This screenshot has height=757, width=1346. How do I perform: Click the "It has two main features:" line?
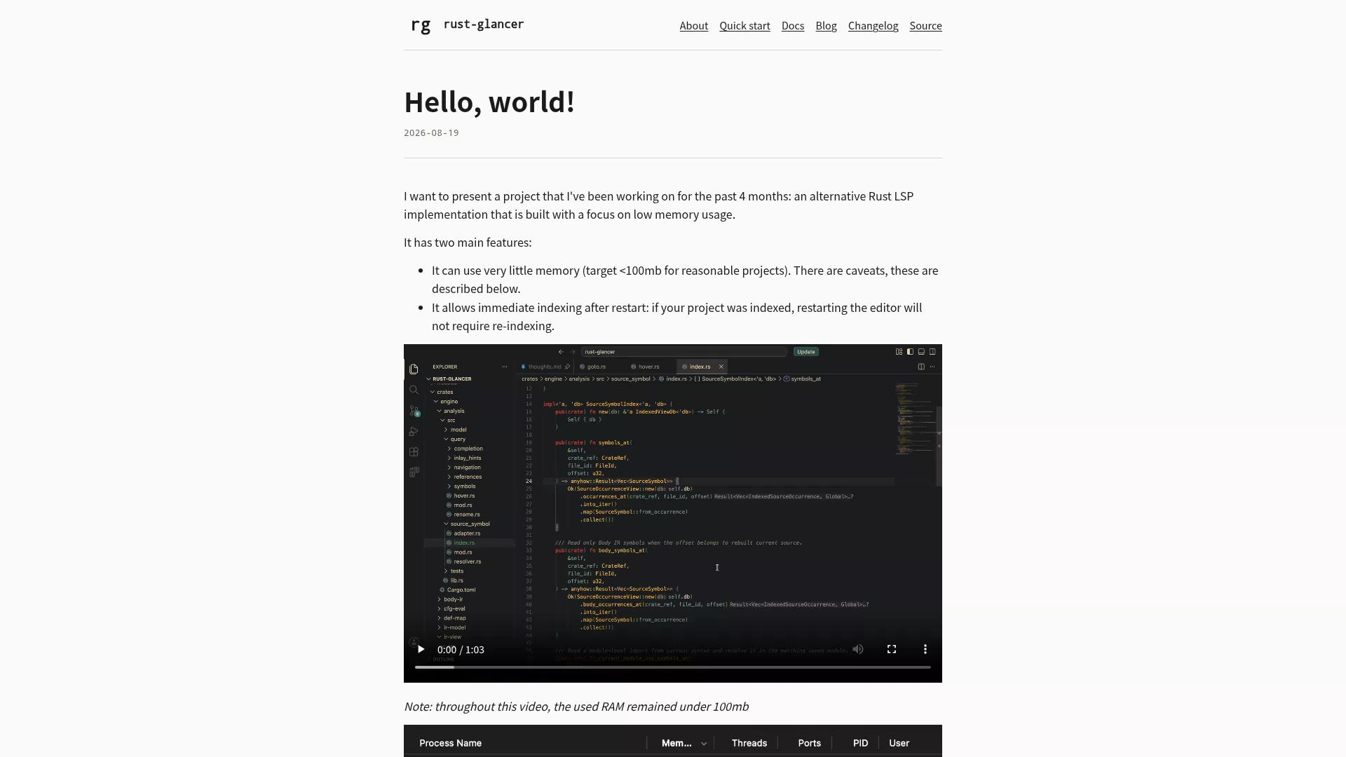(x=468, y=243)
